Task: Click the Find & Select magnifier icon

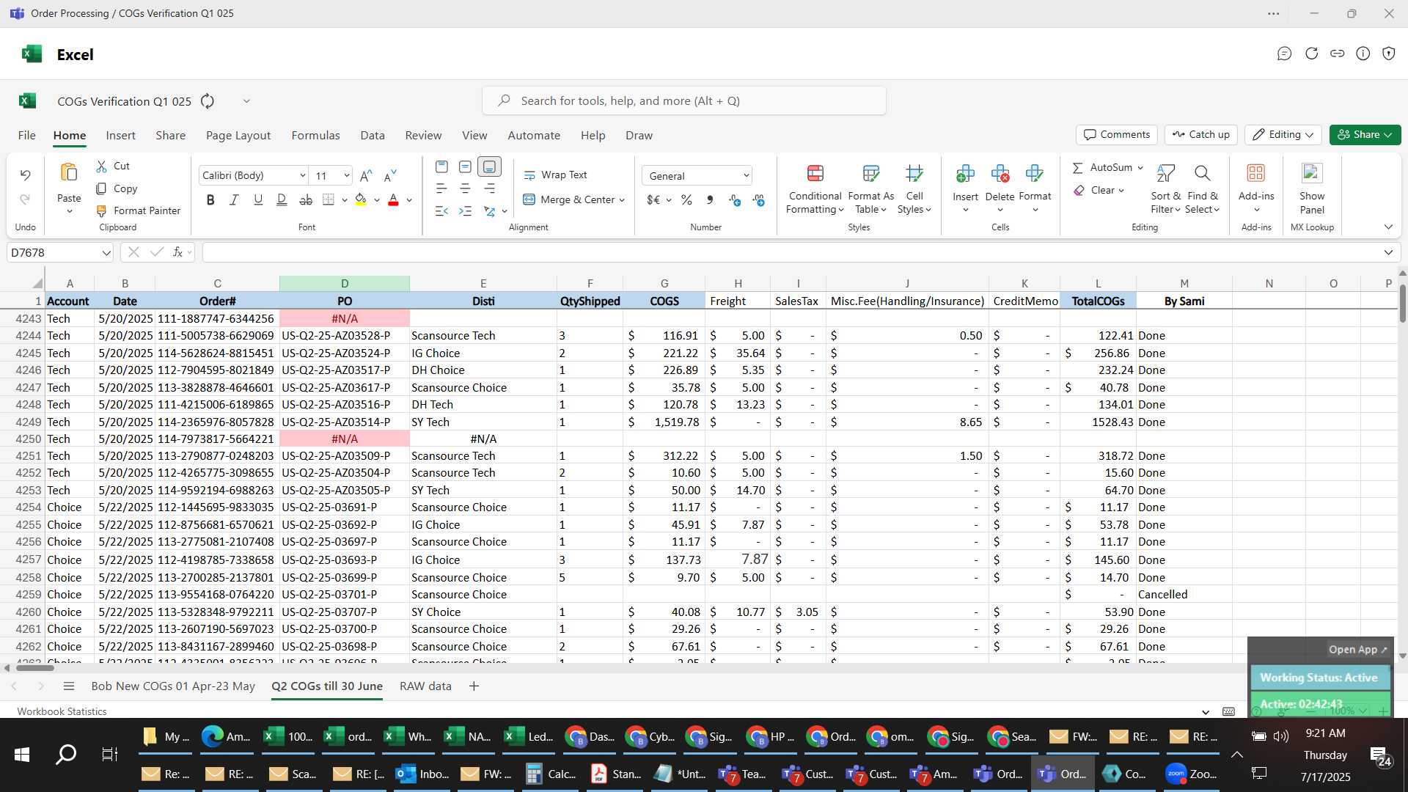Action: [x=1202, y=173]
